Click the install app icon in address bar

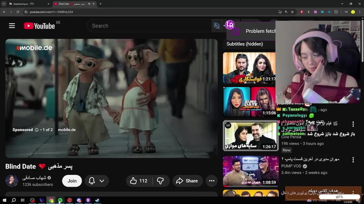(x=280, y=12)
